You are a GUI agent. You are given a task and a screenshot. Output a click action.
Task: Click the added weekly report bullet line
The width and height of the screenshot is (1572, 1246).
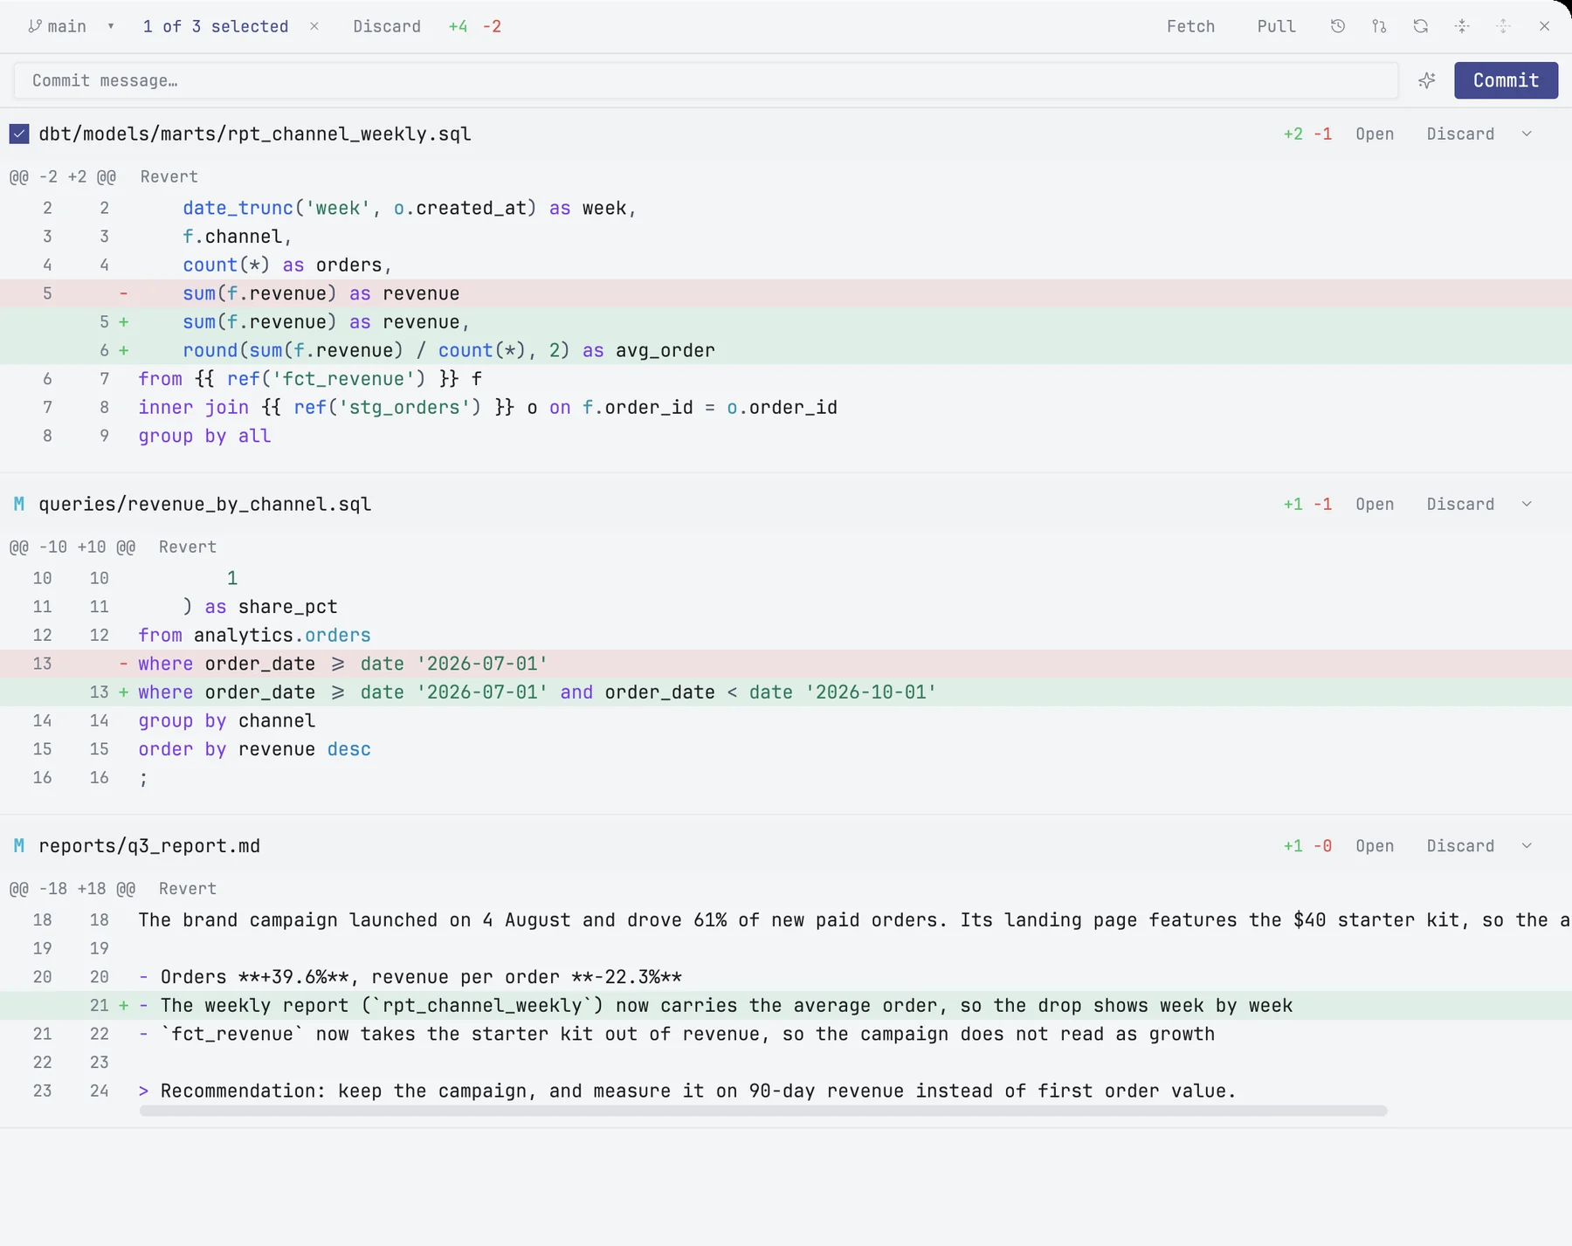click(x=786, y=1005)
